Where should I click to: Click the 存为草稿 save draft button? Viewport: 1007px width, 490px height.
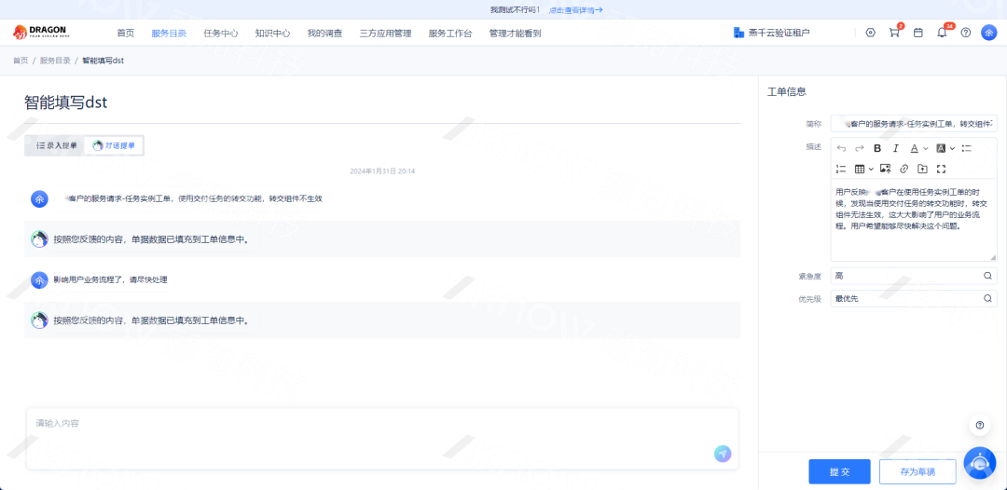click(x=917, y=471)
